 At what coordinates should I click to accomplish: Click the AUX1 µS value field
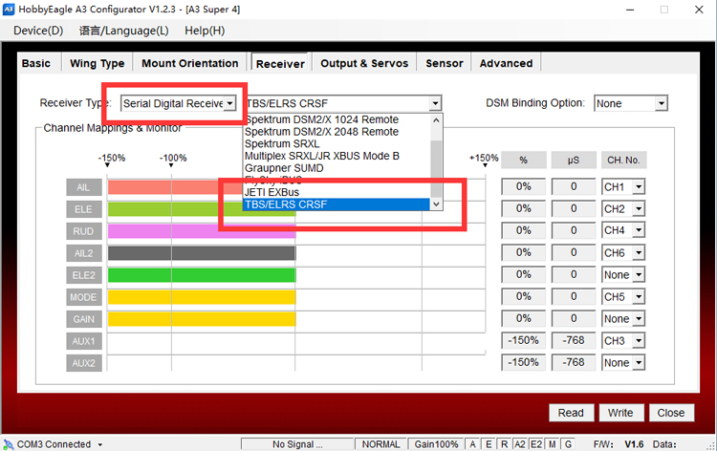click(573, 341)
